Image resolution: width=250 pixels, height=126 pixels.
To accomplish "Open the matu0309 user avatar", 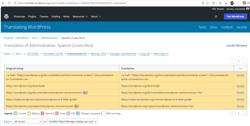I will [248, 9].
